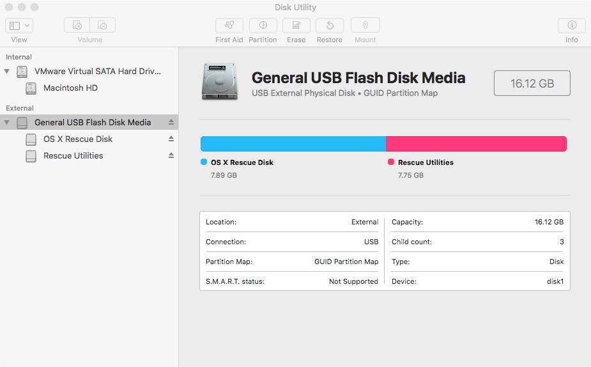Viewport: 591px width, 367px height.
Task: Click the S.M.A.R.T. status 'Not Supported' value
Action: [x=353, y=281]
